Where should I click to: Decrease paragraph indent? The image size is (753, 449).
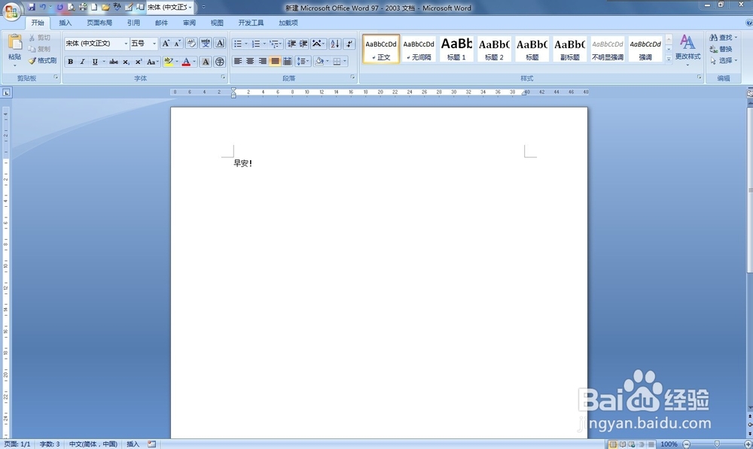[x=291, y=44]
